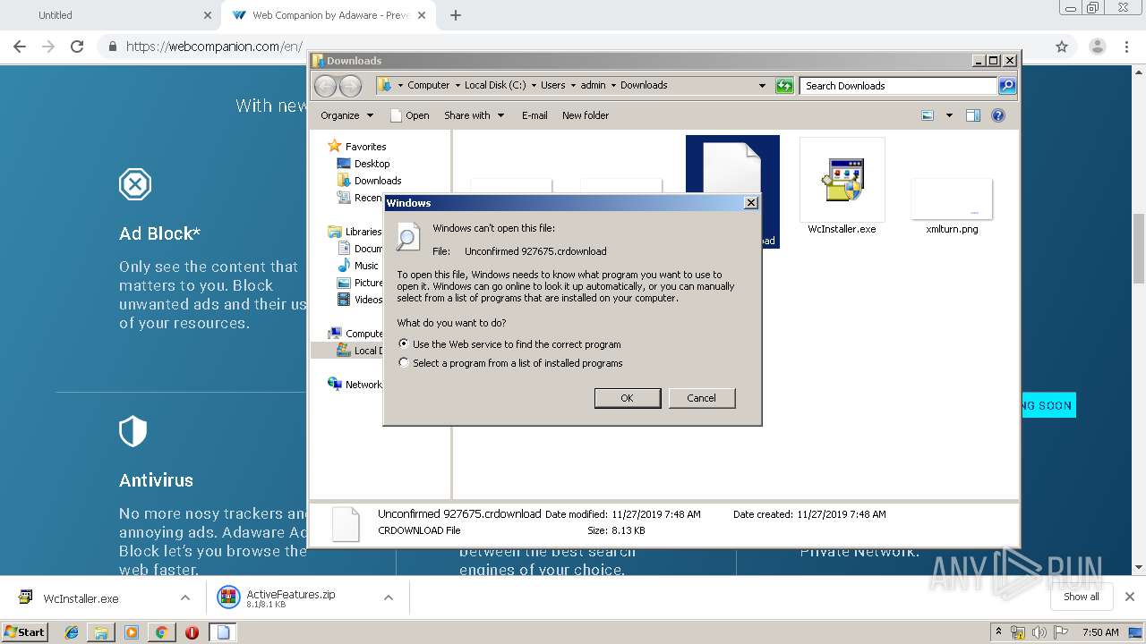
Task: Launch Internet Explorer from taskbar
Action: pos(72,632)
